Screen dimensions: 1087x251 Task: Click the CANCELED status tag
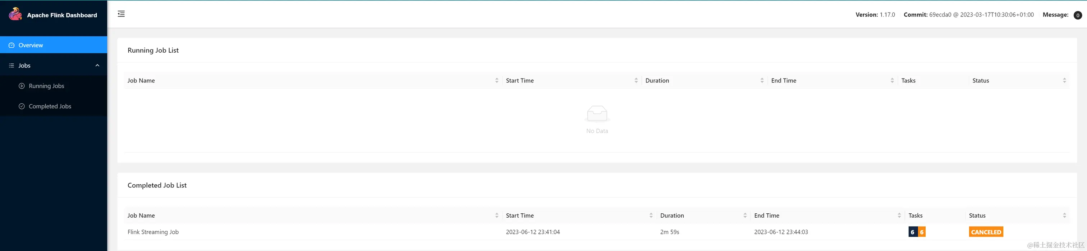click(x=986, y=232)
